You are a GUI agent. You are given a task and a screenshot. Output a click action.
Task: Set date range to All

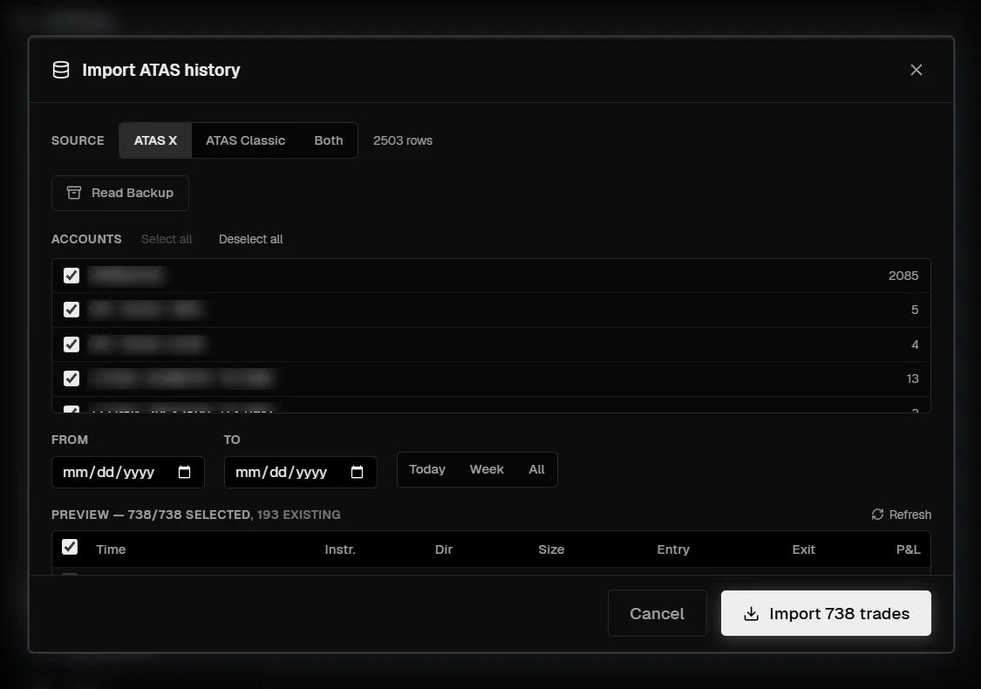537,469
